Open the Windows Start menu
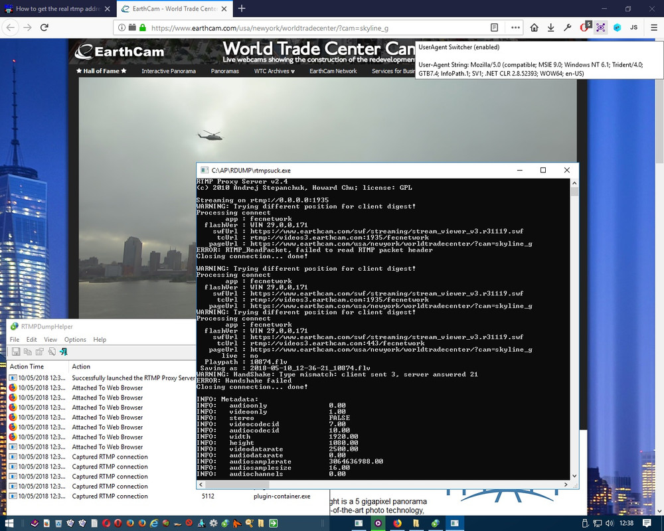 click(x=9, y=524)
